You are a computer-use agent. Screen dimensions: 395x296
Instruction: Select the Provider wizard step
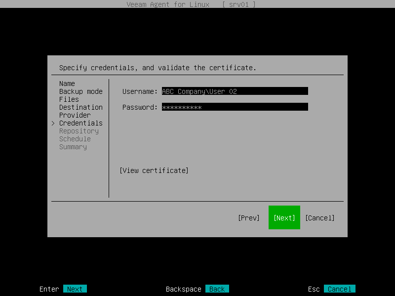click(75, 115)
